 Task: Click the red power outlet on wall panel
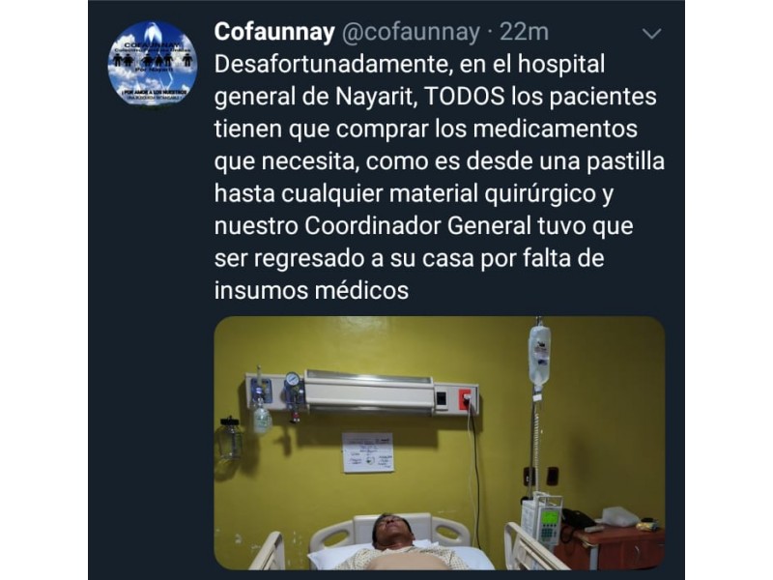[x=467, y=398]
